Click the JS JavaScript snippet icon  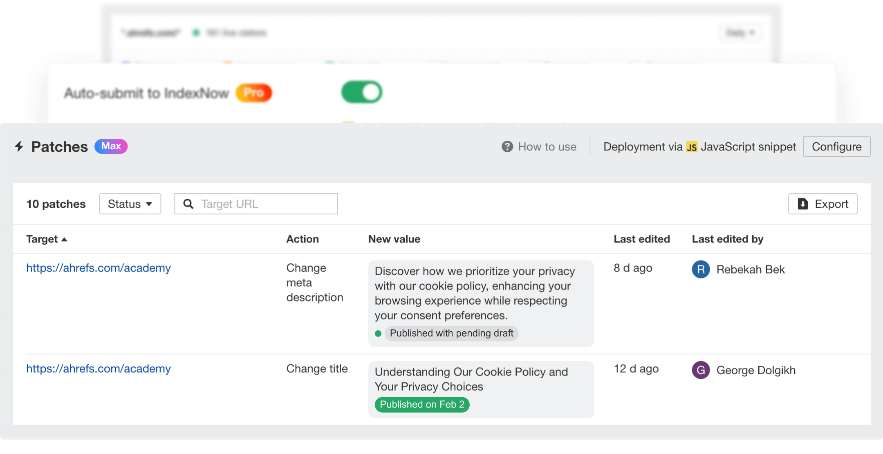693,146
